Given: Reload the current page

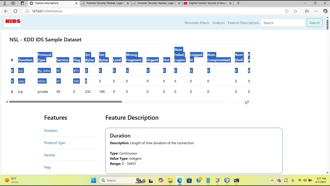Looking at the screenshot, I should (x=15, y=11).
